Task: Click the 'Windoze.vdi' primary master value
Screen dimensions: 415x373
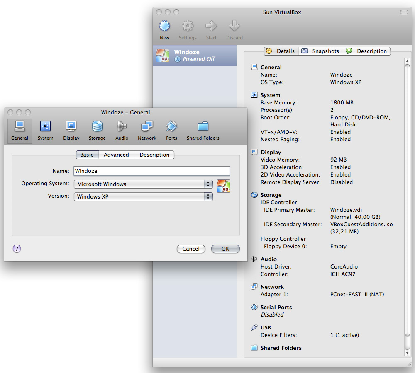Action: 346,210
